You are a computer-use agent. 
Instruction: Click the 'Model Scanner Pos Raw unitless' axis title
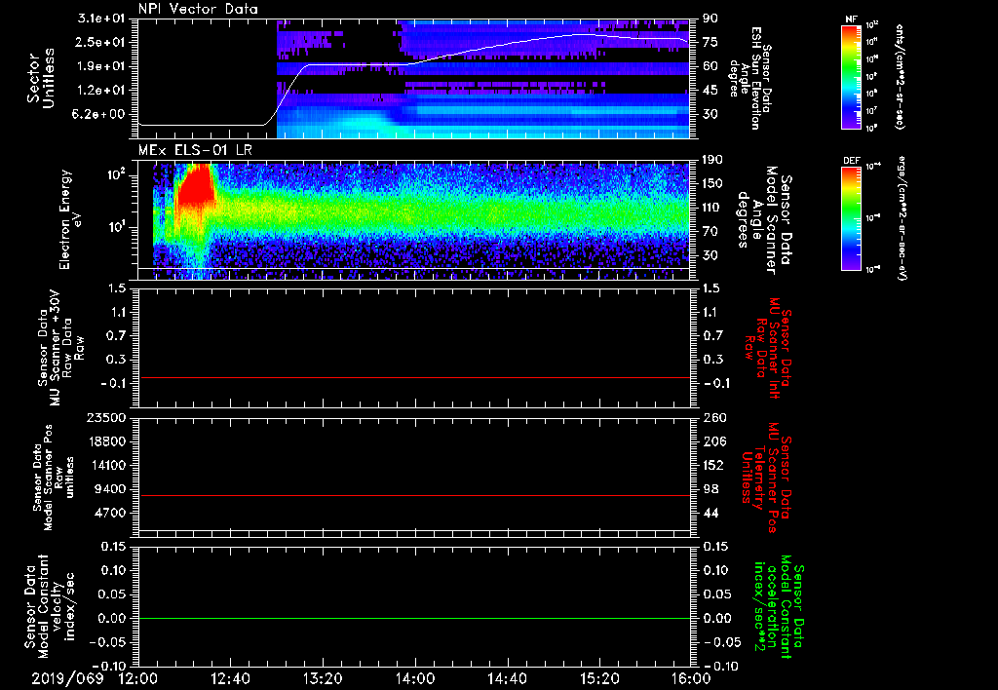click(54, 478)
